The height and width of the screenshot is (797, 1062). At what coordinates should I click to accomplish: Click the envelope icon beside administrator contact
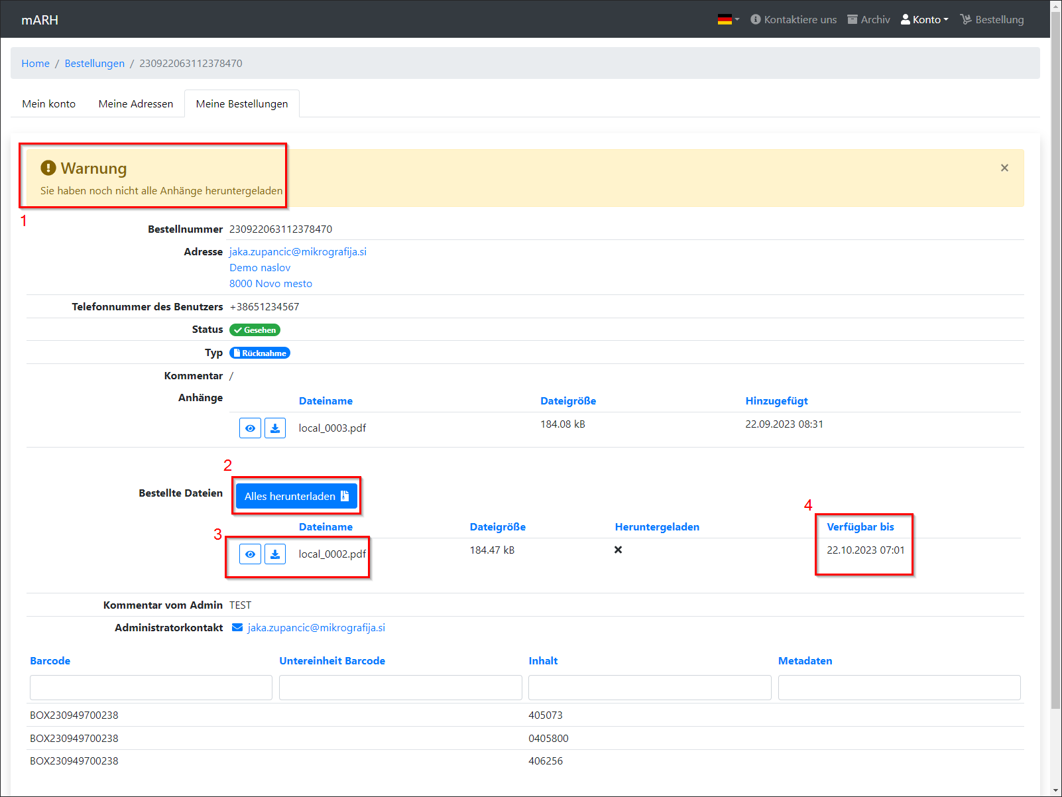tap(237, 628)
